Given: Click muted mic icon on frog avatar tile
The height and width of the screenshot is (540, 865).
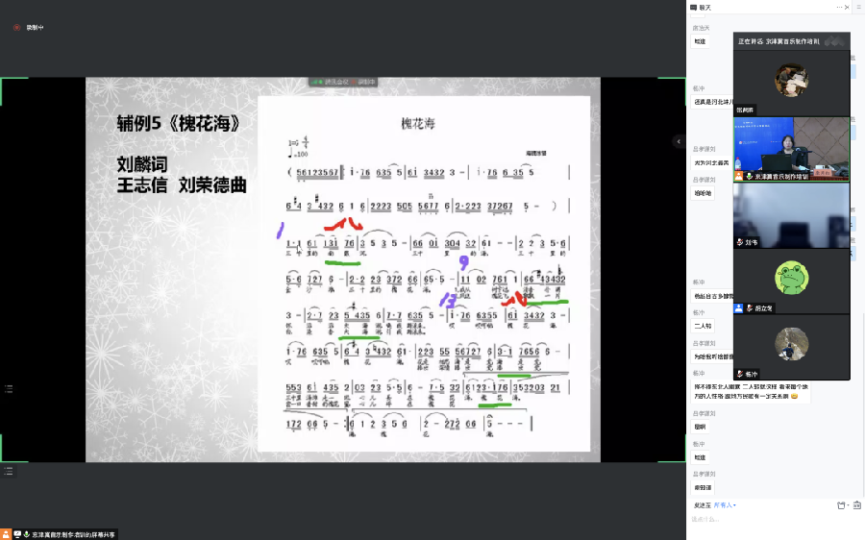Looking at the screenshot, I should click(x=750, y=308).
